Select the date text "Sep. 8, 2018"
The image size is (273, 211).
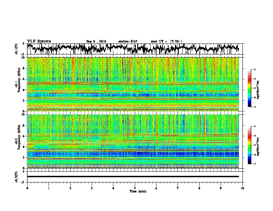coord(96,41)
